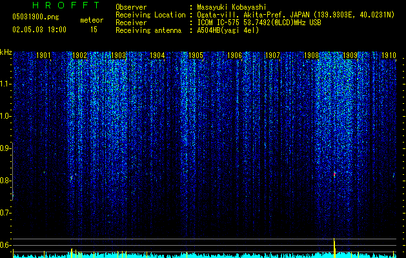Click antenna value A504HB(yagi 4el)
The image size is (406, 258).
coord(228,30)
